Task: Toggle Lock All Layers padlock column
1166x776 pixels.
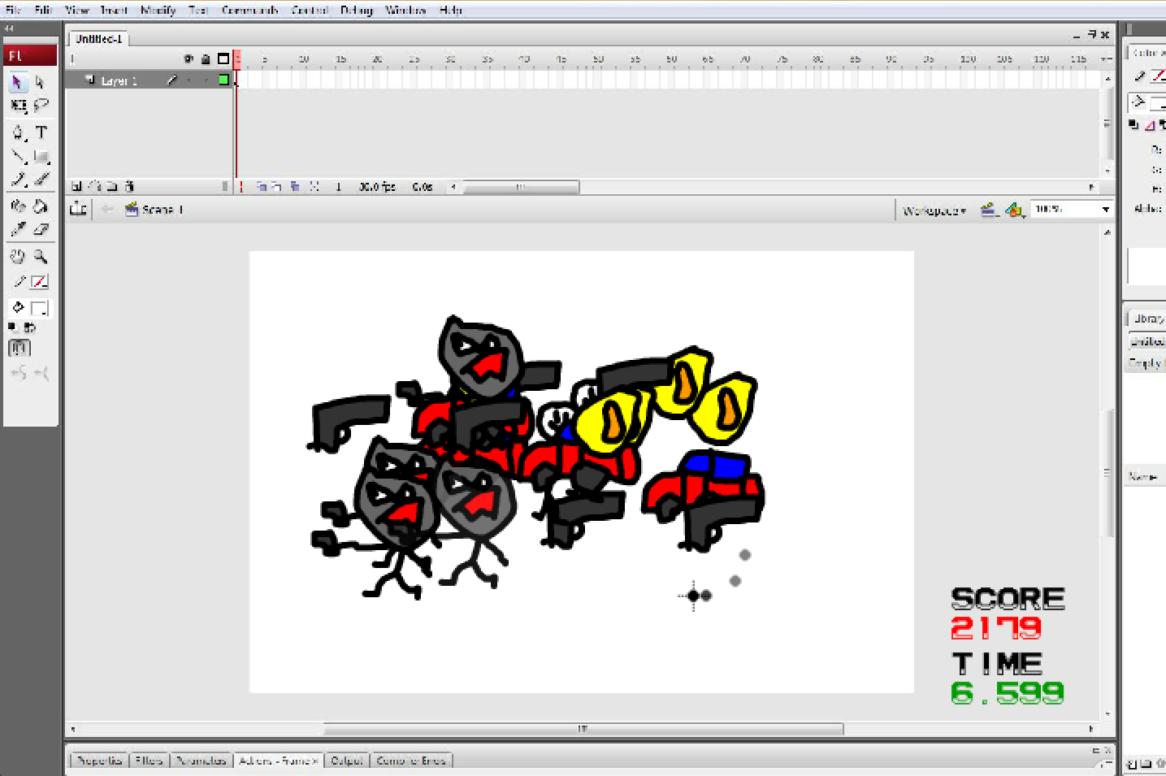Action: point(206,59)
